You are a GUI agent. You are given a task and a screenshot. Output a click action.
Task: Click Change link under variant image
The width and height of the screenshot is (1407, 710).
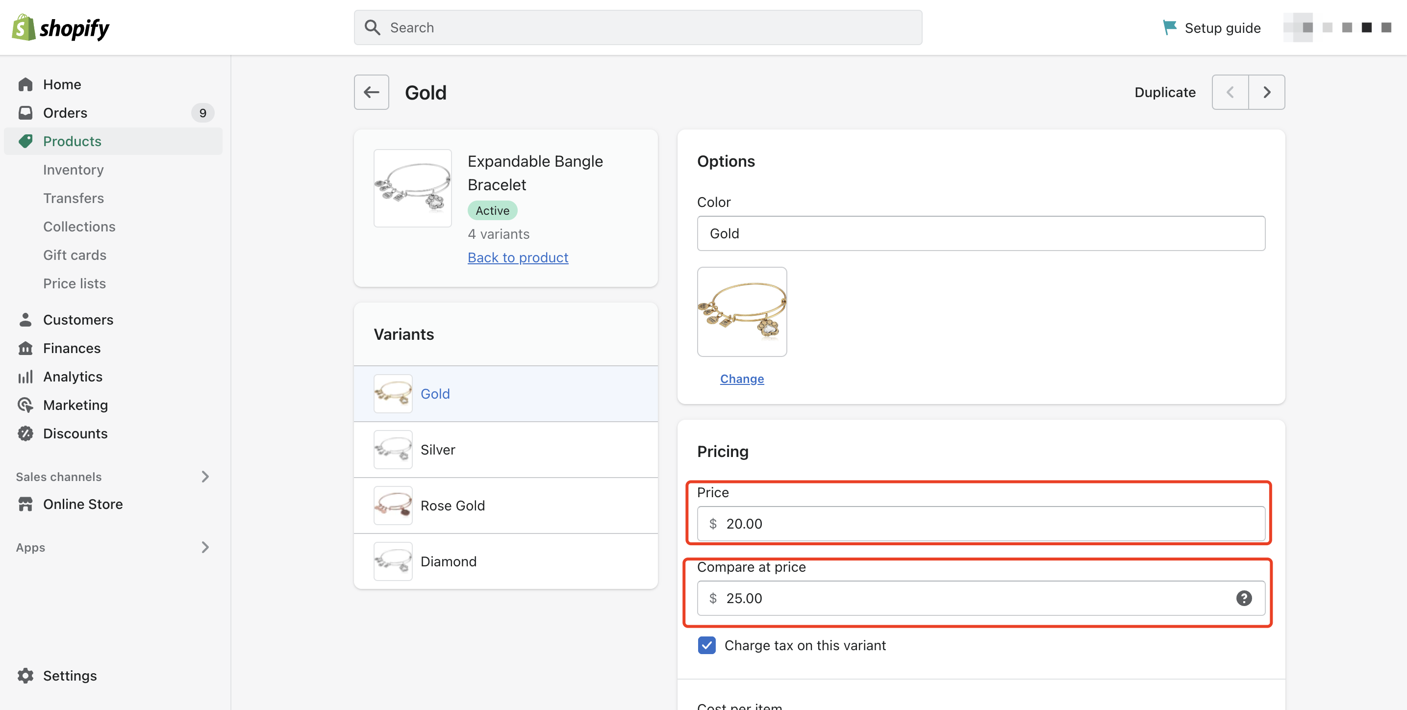(741, 379)
